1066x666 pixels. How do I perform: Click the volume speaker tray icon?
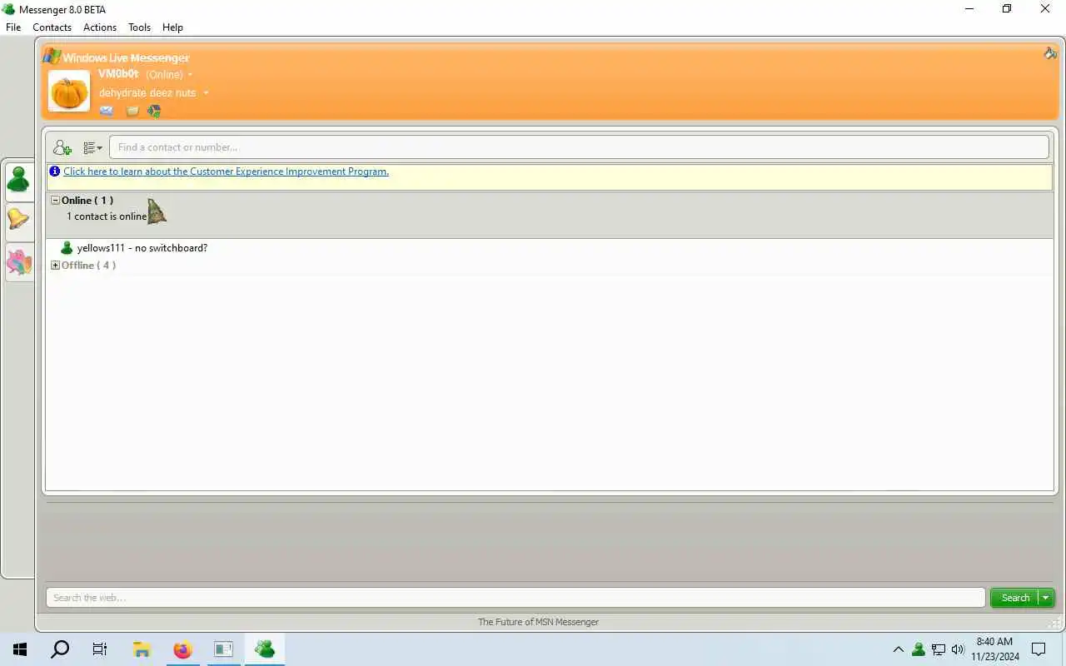click(x=958, y=649)
